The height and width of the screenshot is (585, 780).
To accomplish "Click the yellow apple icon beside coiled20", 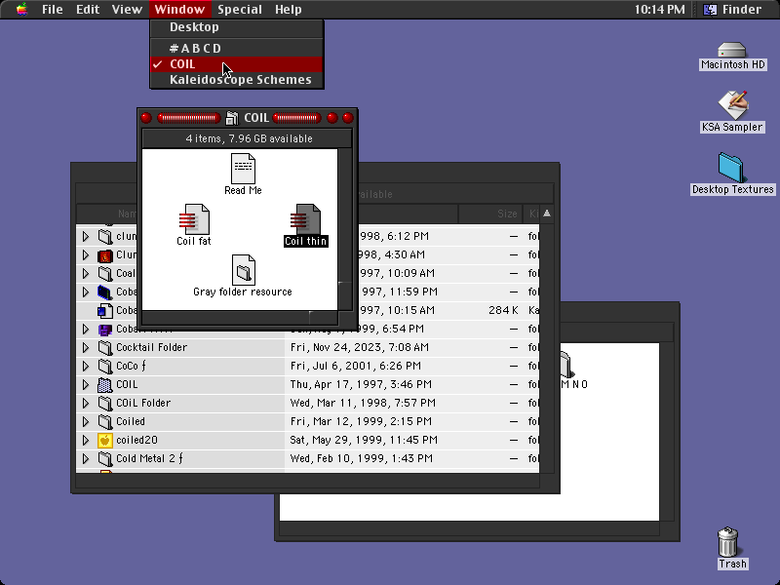I will click(105, 441).
